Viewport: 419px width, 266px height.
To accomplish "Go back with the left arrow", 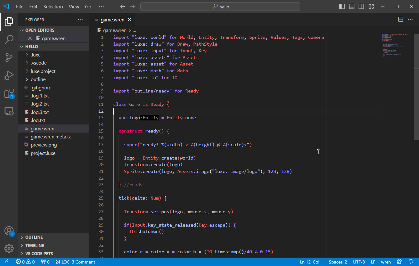I will [123, 7].
